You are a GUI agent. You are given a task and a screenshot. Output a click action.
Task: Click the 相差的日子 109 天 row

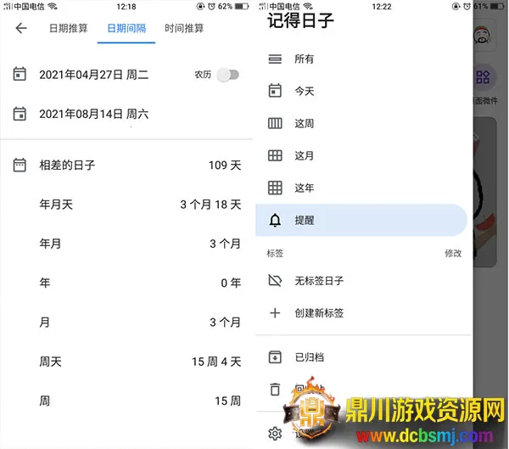point(127,165)
